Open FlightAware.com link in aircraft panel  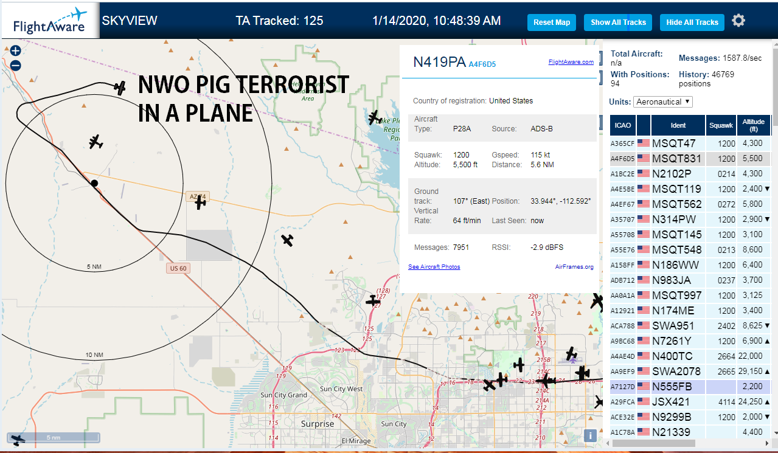(x=571, y=62)
